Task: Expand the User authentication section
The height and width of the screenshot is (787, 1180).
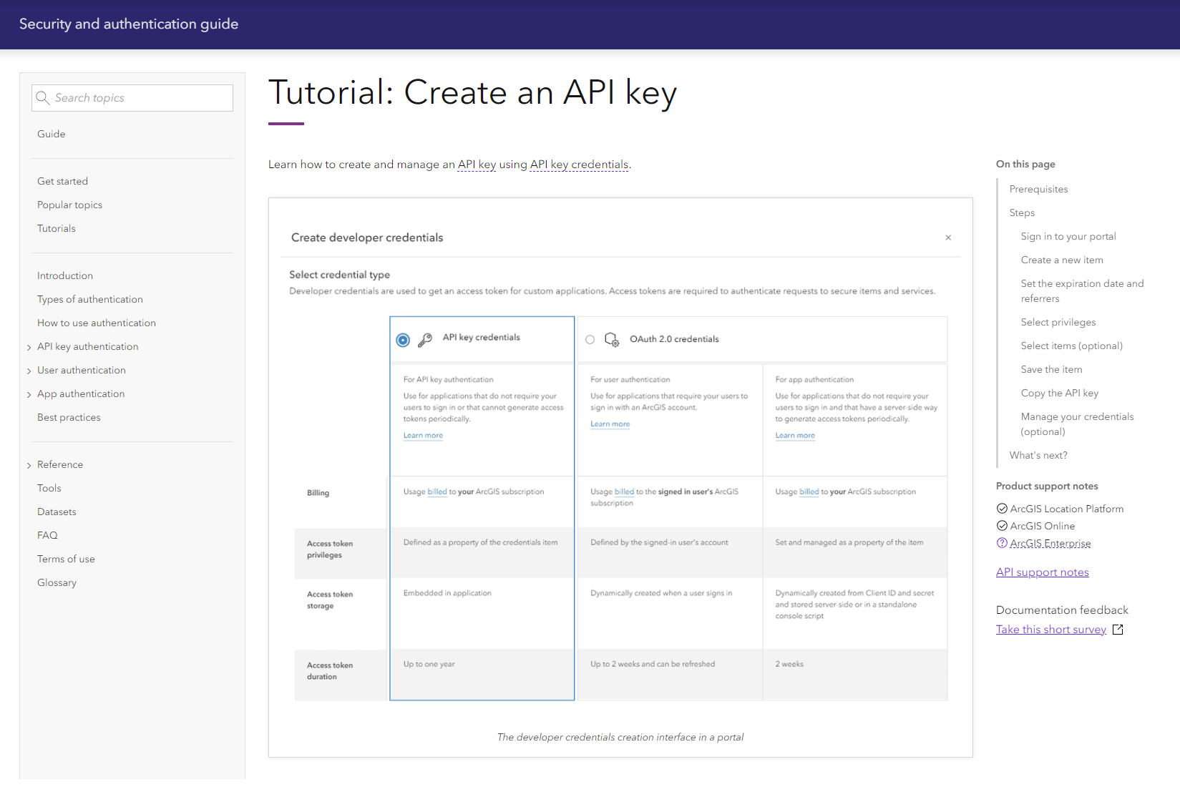Action: coord(28,370)
